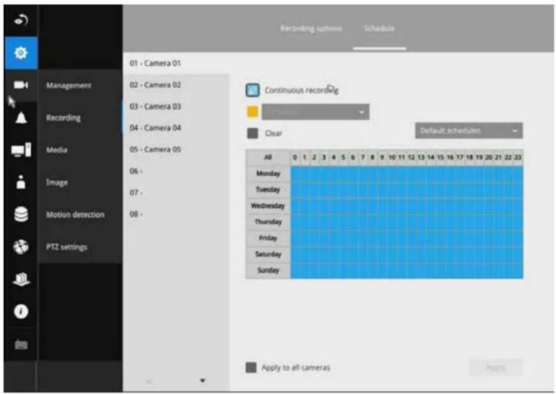Select the Saturday row header
The width and height of the screenshot is (556, 394).
tap(268, 254)
